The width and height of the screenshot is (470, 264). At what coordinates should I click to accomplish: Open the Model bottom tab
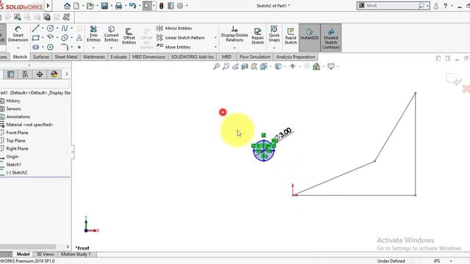point(23,254)
